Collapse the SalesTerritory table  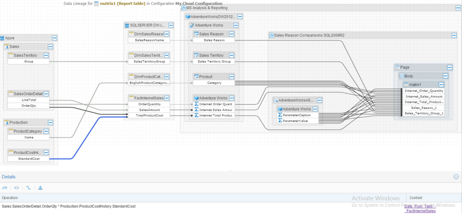pyautogui.click(x=46, y=55)
